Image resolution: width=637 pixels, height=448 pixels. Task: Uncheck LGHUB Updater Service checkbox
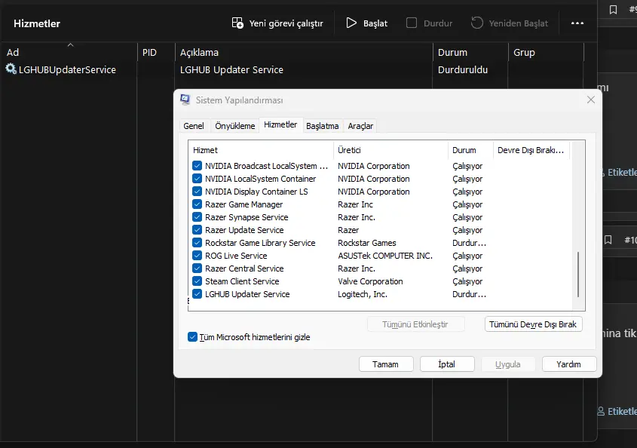[197, 294]
